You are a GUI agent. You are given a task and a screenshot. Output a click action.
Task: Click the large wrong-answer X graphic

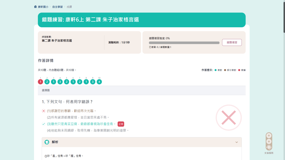[x=228, y=117]
